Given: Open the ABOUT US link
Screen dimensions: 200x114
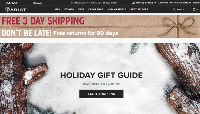Looking at the screenshot, I should click(x=163, y=3).
